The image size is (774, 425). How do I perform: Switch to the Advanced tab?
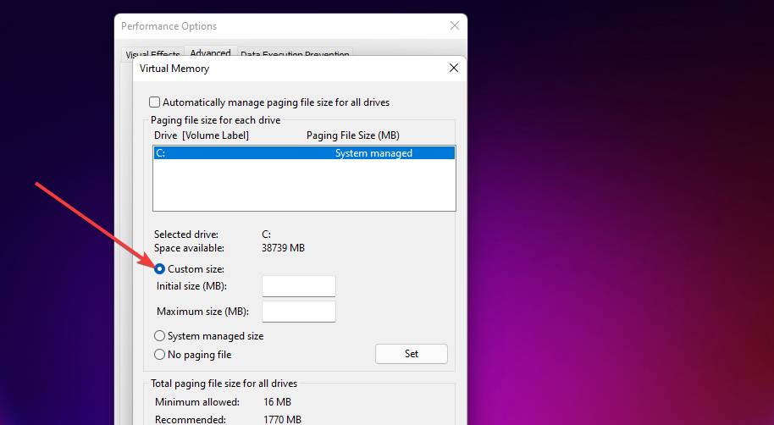[x=210, y=53]
